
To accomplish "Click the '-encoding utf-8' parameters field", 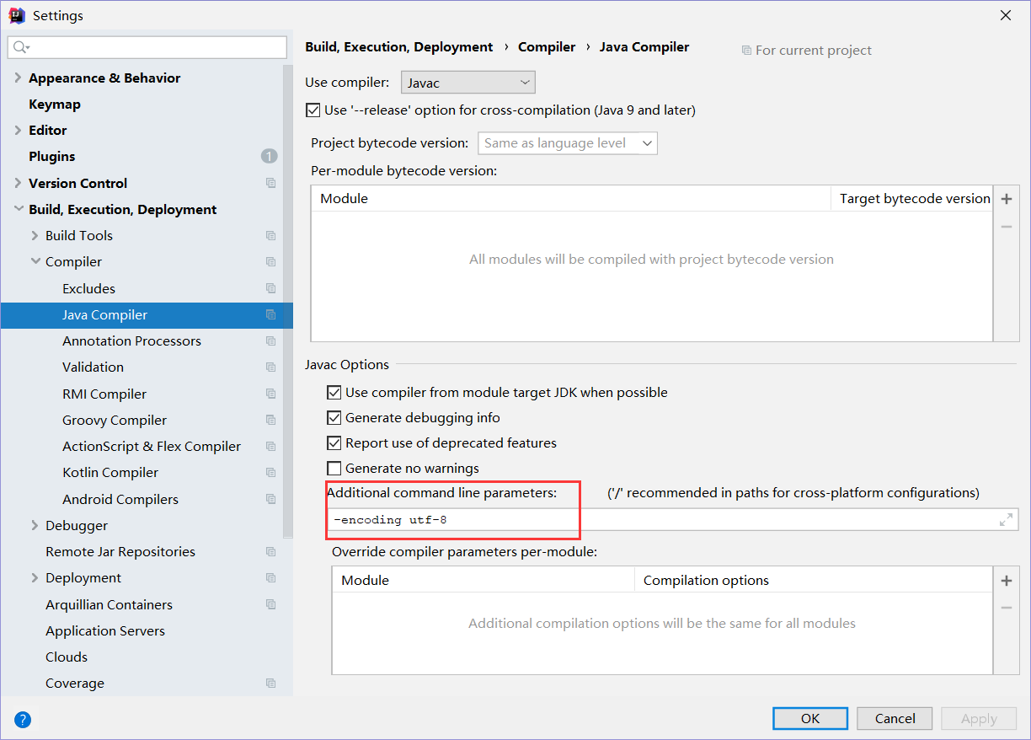I will click(672, 520).
